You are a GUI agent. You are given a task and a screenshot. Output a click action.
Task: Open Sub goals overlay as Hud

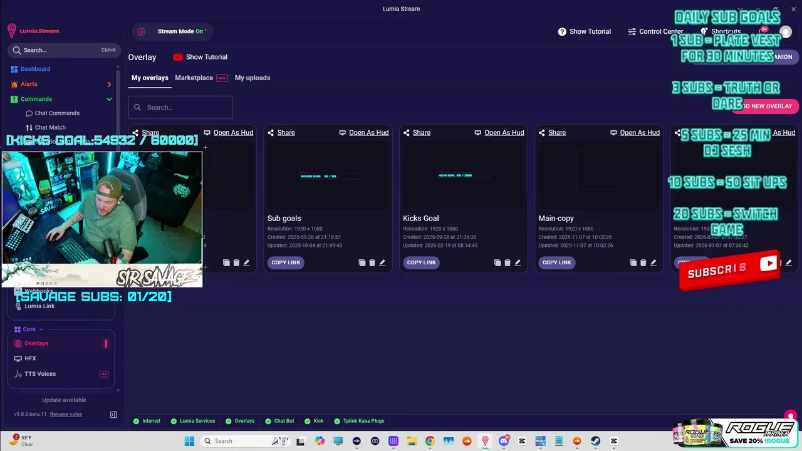click(x=363, y=132)
